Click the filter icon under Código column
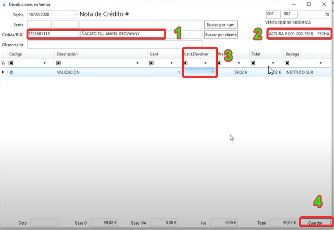The width and height of the screenshot is (334, 230). coord(11,63)
